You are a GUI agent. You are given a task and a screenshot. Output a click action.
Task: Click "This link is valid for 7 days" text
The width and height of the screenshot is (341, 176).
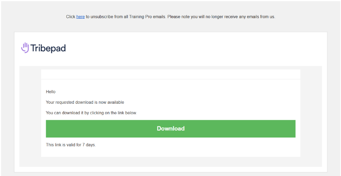click(71, 145)
